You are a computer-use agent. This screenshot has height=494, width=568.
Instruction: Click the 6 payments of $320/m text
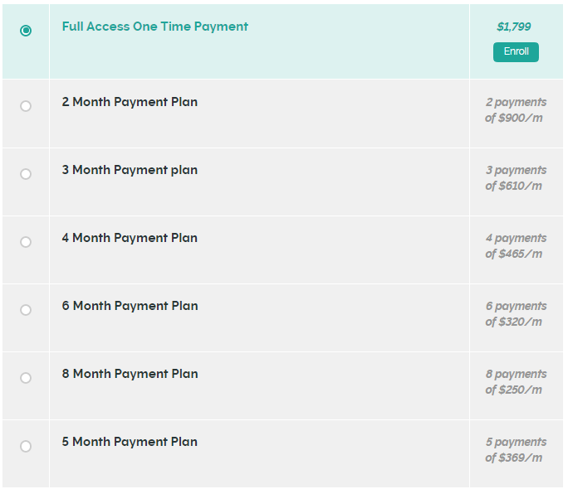pos(515,314)
